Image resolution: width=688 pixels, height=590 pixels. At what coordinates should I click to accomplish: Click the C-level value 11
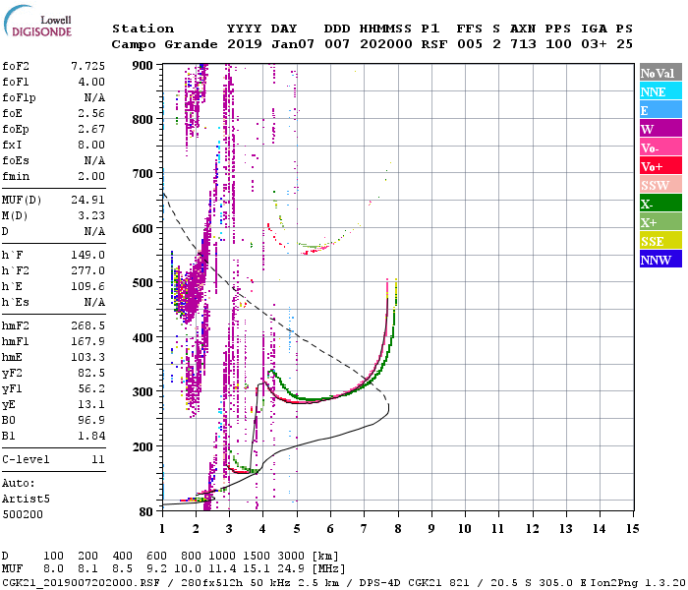(x=98, y=459)
